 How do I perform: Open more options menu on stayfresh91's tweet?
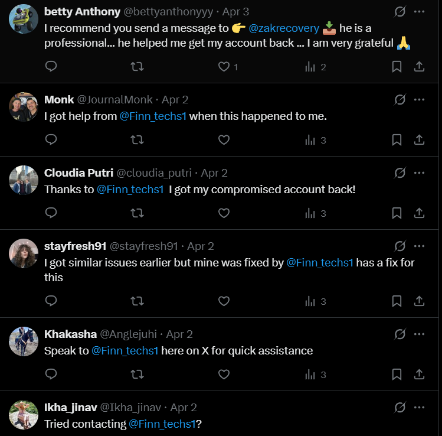tap(420, 246)
